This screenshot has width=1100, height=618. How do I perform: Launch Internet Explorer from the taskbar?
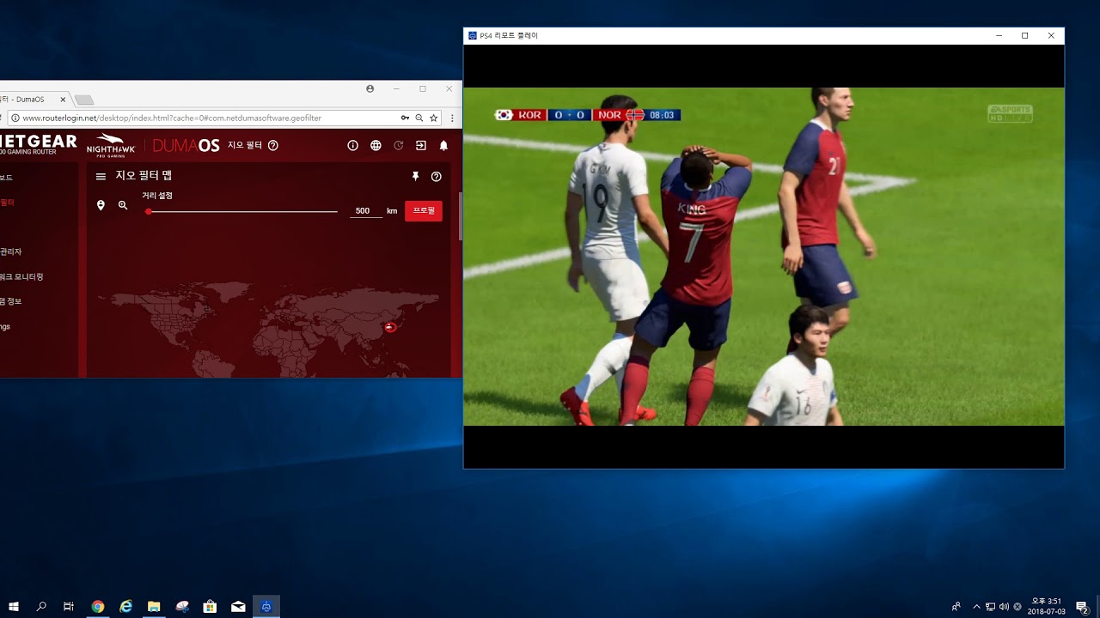click(x=126, y=606)
